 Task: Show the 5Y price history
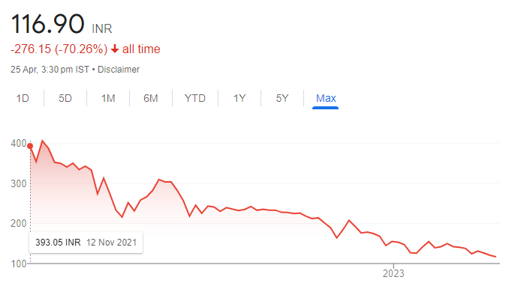pyautogui.click(x=282, y=98)
